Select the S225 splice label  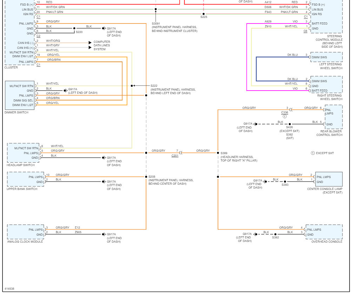[x=204, y=17]
